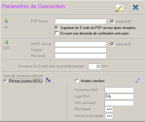Toggle Adresse IP checkbox for SMTP Server
The width and height of the screenshot is (145, 122).
click(112, 44)
